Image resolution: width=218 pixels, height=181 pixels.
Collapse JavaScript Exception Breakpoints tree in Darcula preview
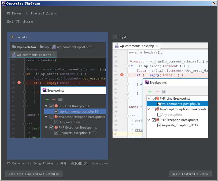(x=46, y=117)
